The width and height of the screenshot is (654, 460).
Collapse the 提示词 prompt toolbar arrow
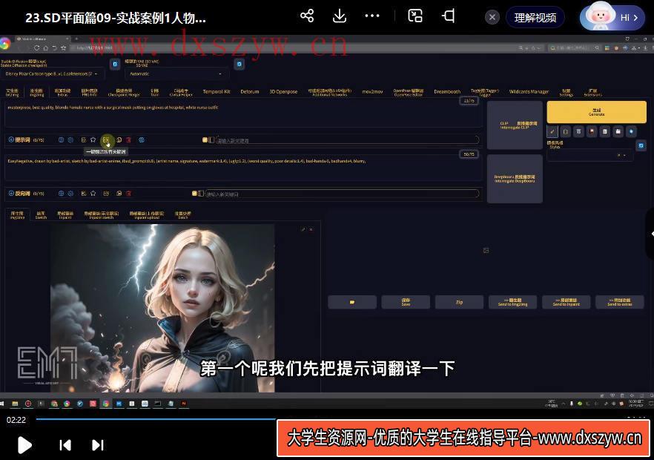11,139
